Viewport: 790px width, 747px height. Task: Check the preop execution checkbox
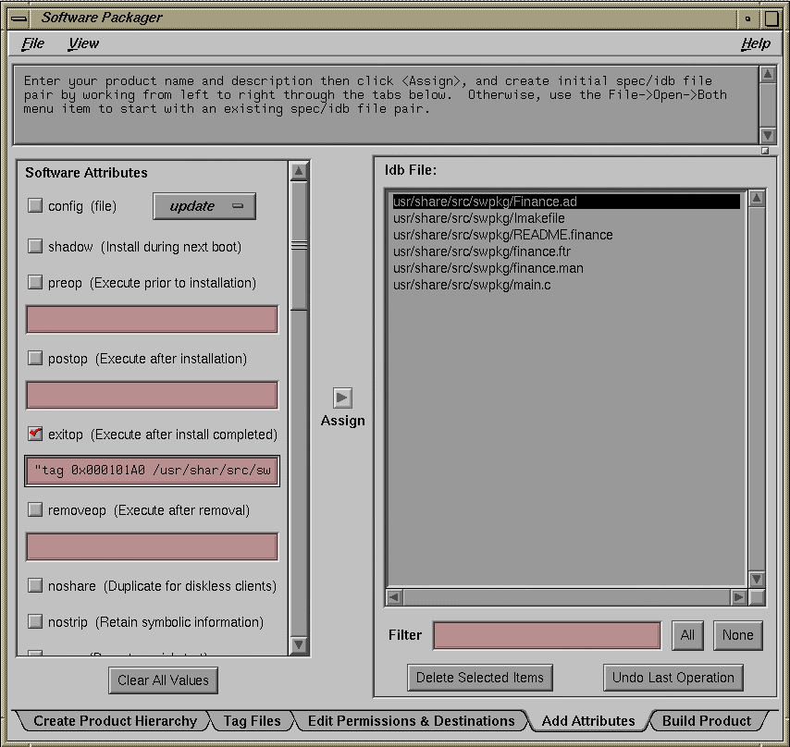[36, 283]
